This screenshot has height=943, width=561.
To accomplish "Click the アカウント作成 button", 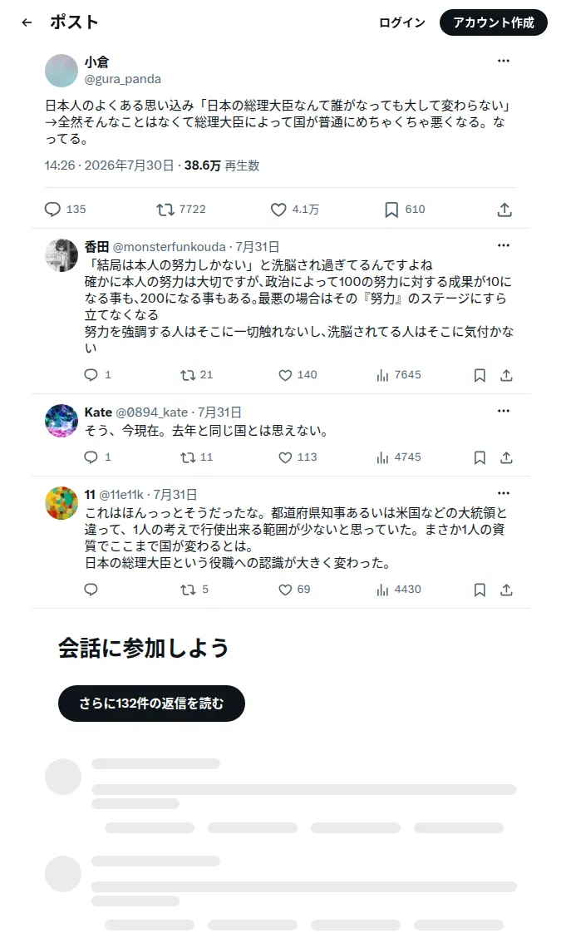I will click(494, 22).
